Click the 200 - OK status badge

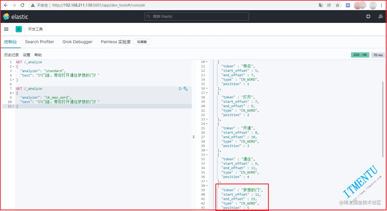pyautogui.click(x=360, y=55)
